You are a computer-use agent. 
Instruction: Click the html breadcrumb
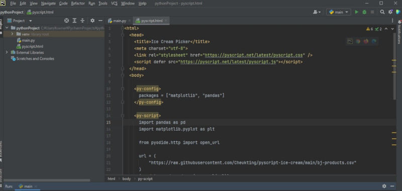111,179
